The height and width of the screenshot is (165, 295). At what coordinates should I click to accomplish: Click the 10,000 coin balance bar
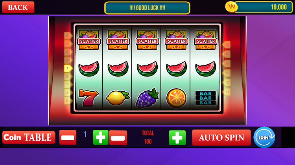[264, 7]
